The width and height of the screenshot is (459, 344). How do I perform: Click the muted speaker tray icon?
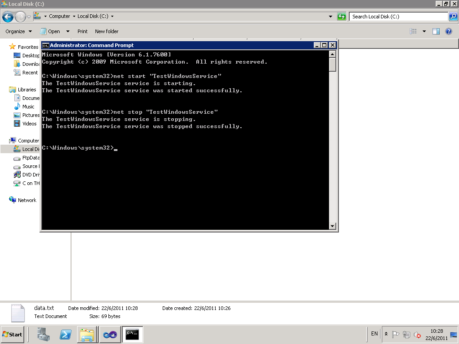tap(417, 334)
